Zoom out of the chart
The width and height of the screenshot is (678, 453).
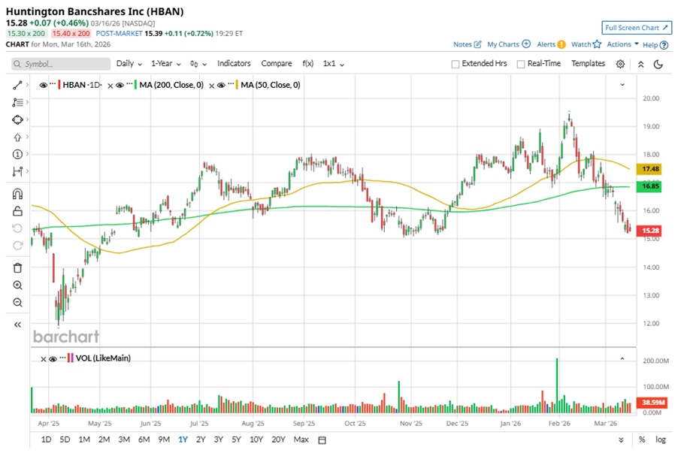pos(17,303)
